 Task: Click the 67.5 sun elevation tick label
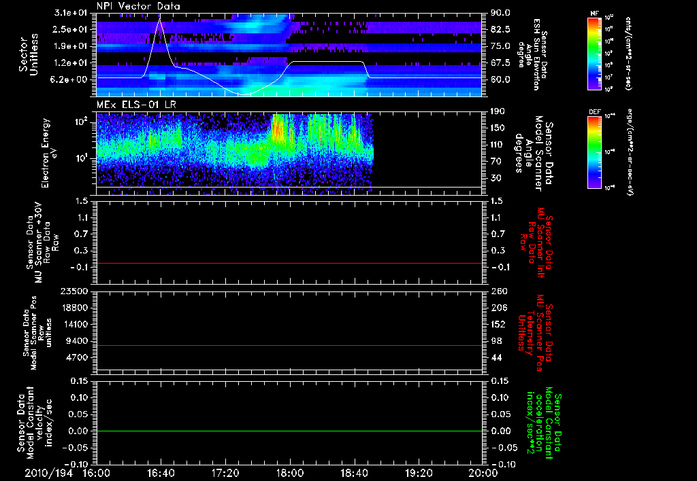pos(501,63)
